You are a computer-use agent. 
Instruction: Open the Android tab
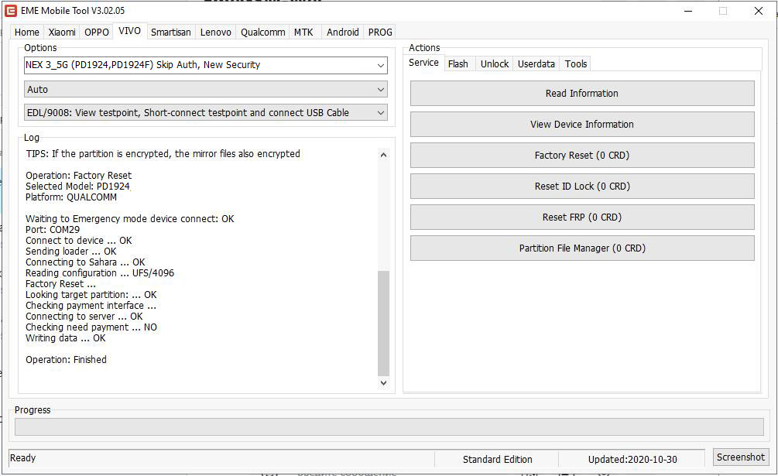pos(343,33)
